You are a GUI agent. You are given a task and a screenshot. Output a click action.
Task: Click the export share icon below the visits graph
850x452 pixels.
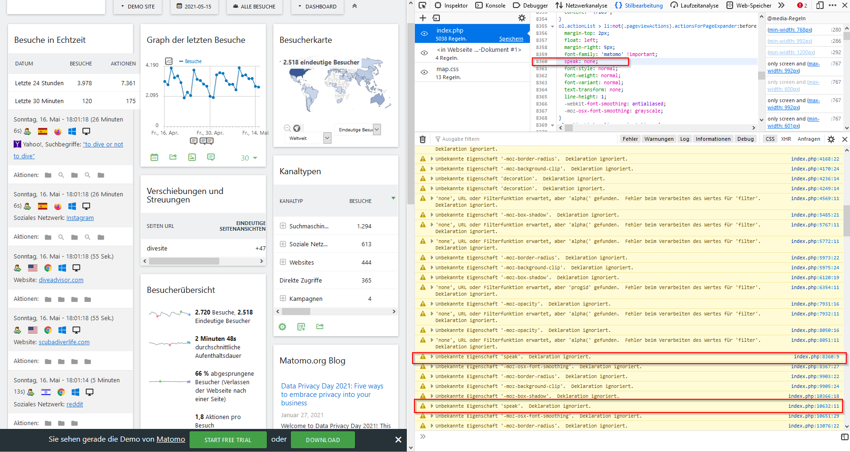173,157
